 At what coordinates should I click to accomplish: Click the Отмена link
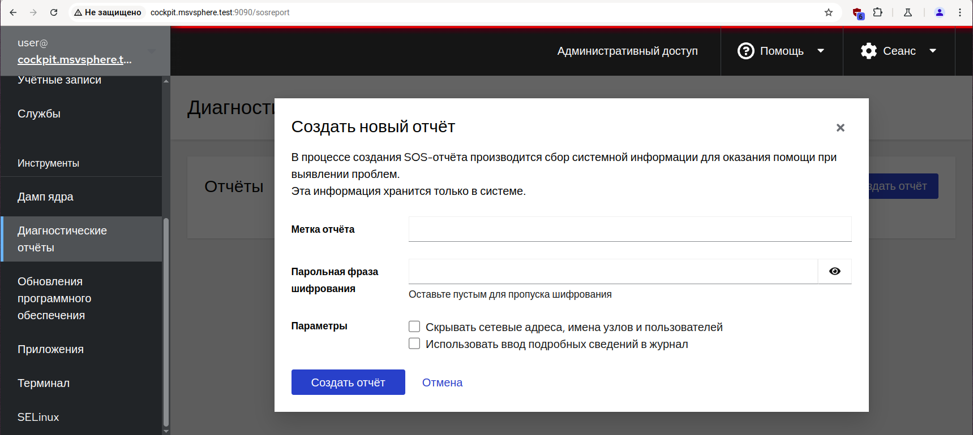pyautogui.click(x=442, y=382)
